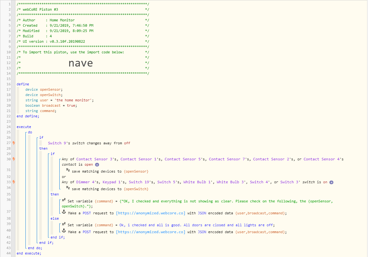Click the lightning bolt icon on line 30
370x257 pixels.
coord(14,159)
